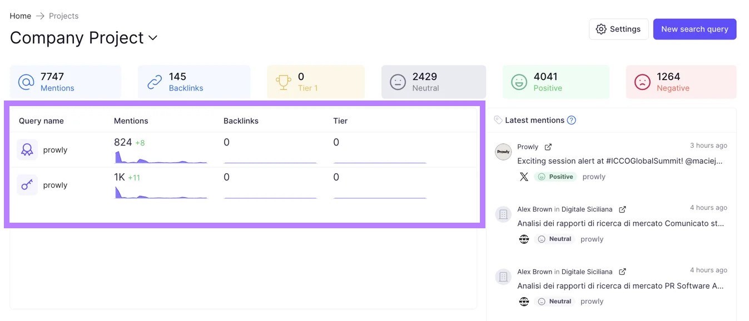Open the Projects breadcrumb
The image size is (749, 321).
[63, 16]
